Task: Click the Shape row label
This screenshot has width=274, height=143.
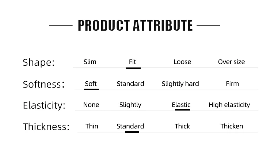Action: (x=39, y=62)
